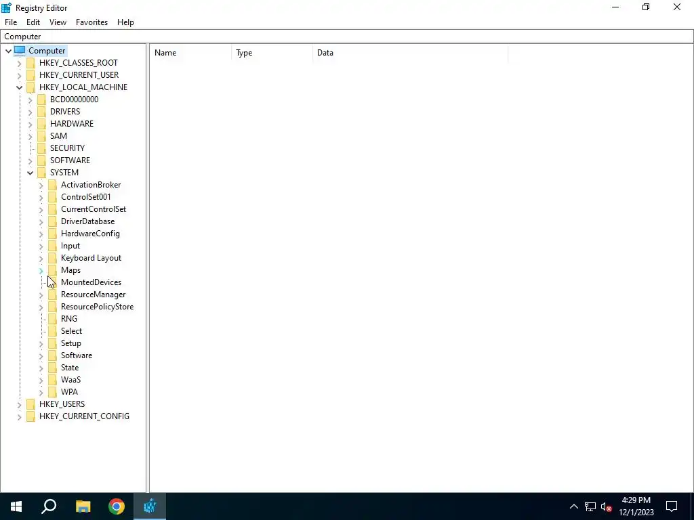
Task: Collapse the Computer root node
Action: click(x=8, y=51)
